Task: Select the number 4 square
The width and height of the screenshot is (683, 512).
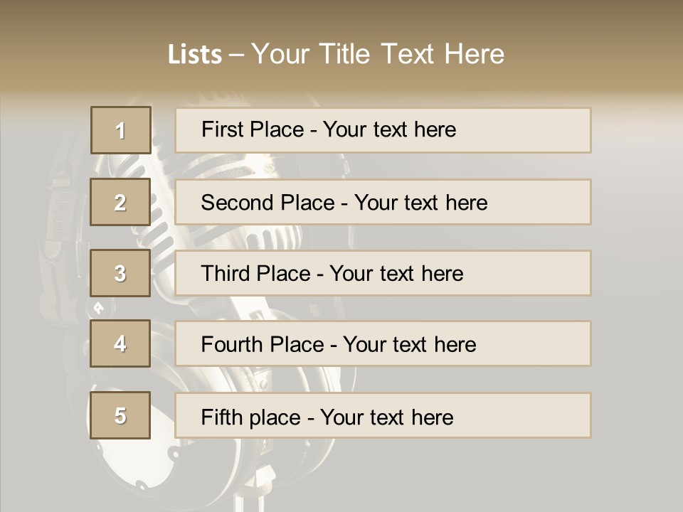Action: (120, 343)
